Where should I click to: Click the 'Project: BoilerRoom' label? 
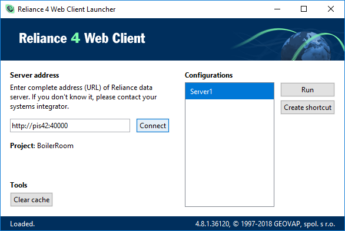tap(42, 146)
